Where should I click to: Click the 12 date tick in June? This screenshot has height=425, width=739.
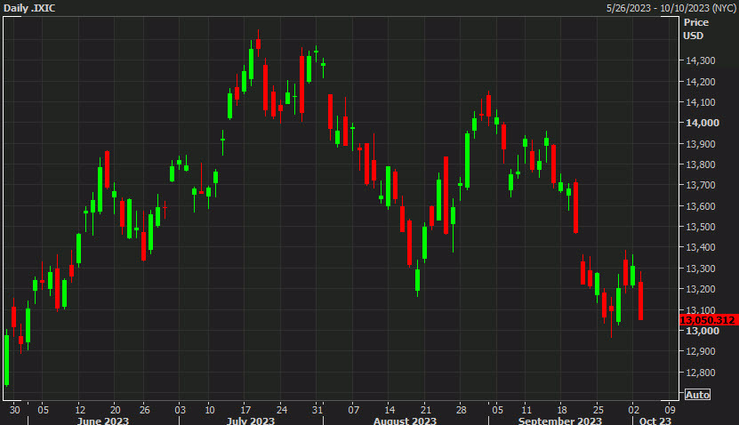[x=80, y=410]
